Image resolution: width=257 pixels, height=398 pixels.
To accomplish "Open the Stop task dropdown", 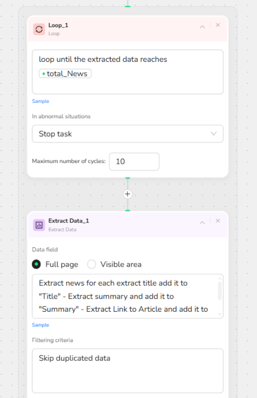I will coord(127,134).
